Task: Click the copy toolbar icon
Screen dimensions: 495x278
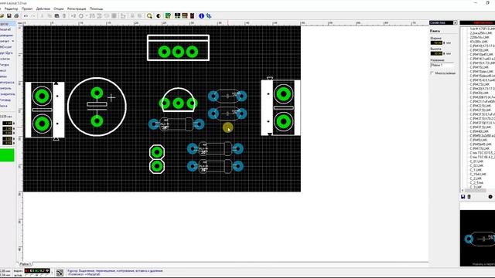Action: tap(49, 15)
